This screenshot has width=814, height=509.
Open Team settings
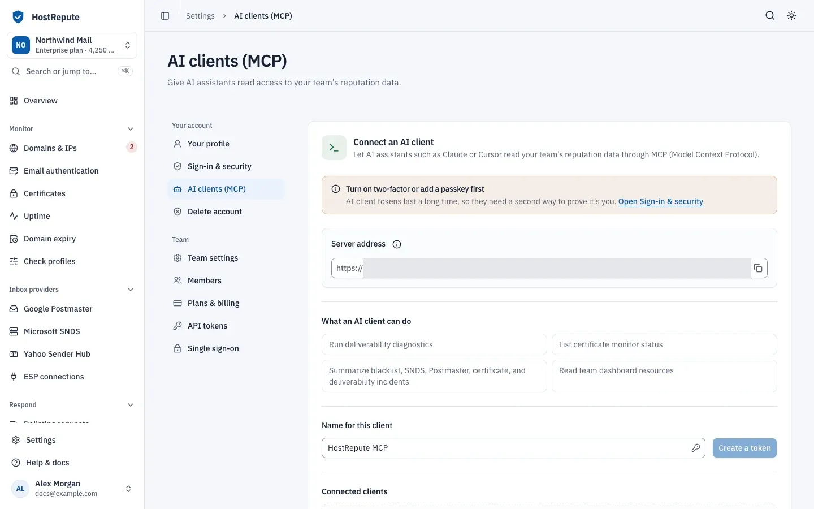[x=226, y=258]
